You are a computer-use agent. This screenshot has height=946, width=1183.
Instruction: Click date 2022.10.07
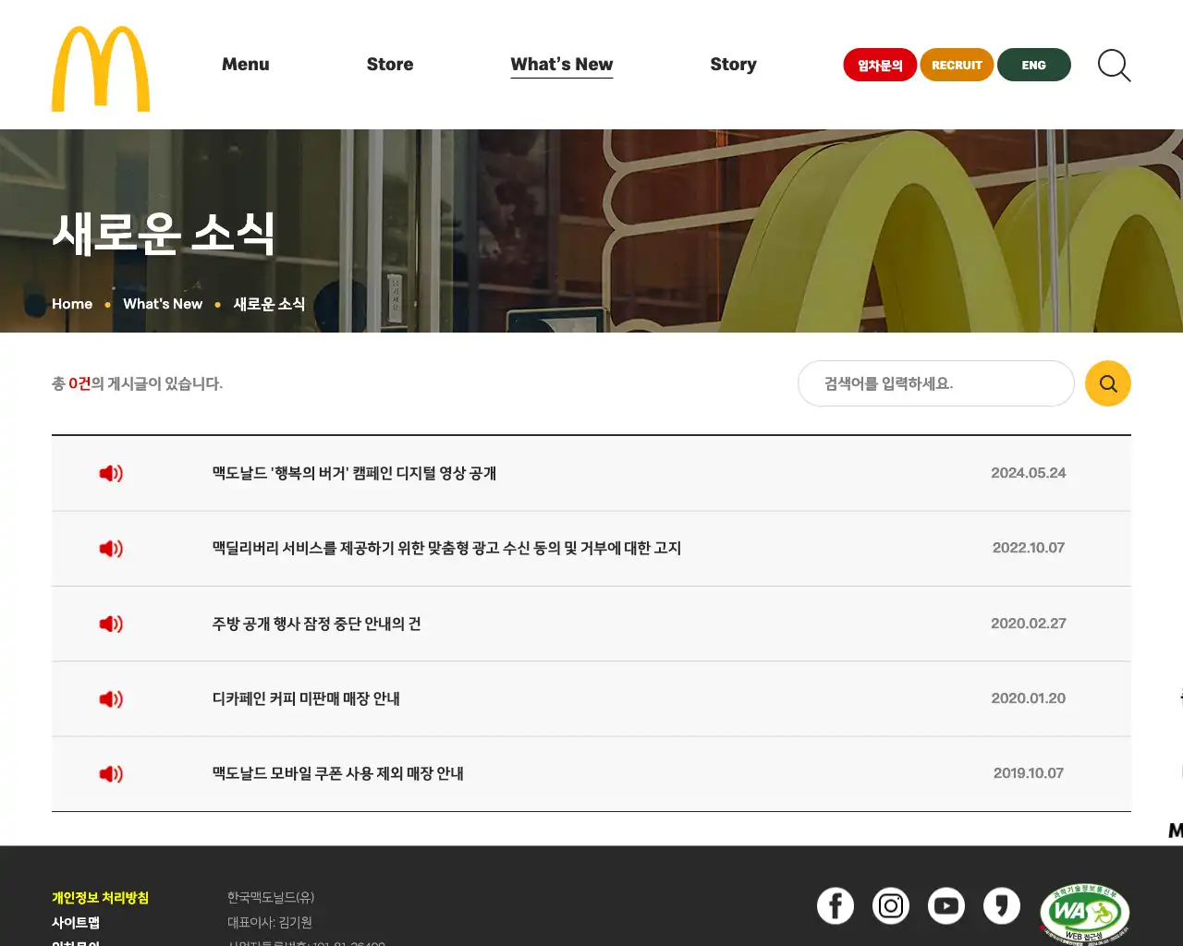1029,548
